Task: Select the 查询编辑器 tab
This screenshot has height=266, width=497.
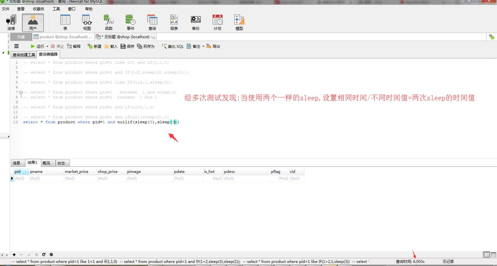Action: (x=48, y=54)
